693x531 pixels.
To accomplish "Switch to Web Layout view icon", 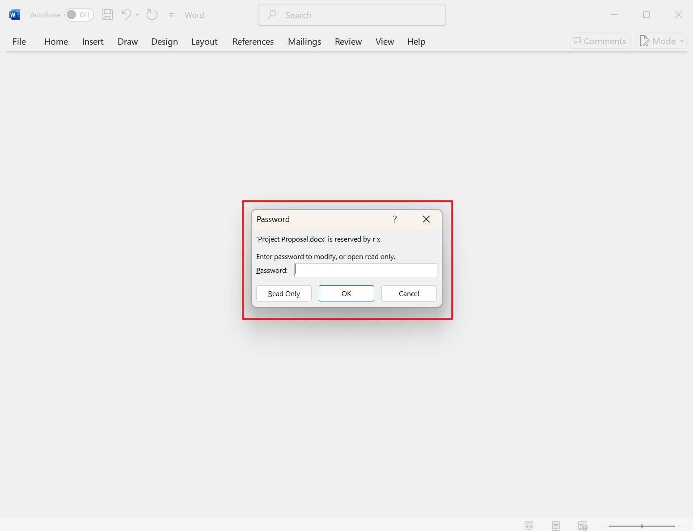I will point(583,526).
